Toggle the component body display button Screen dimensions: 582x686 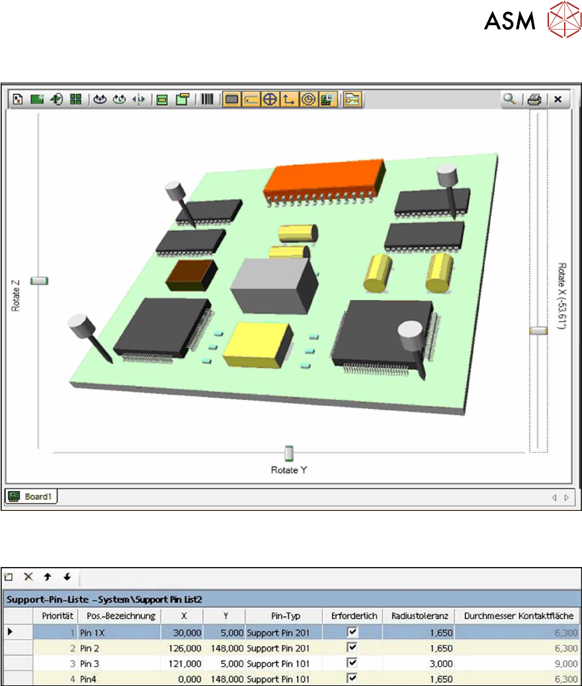[231, 99]
